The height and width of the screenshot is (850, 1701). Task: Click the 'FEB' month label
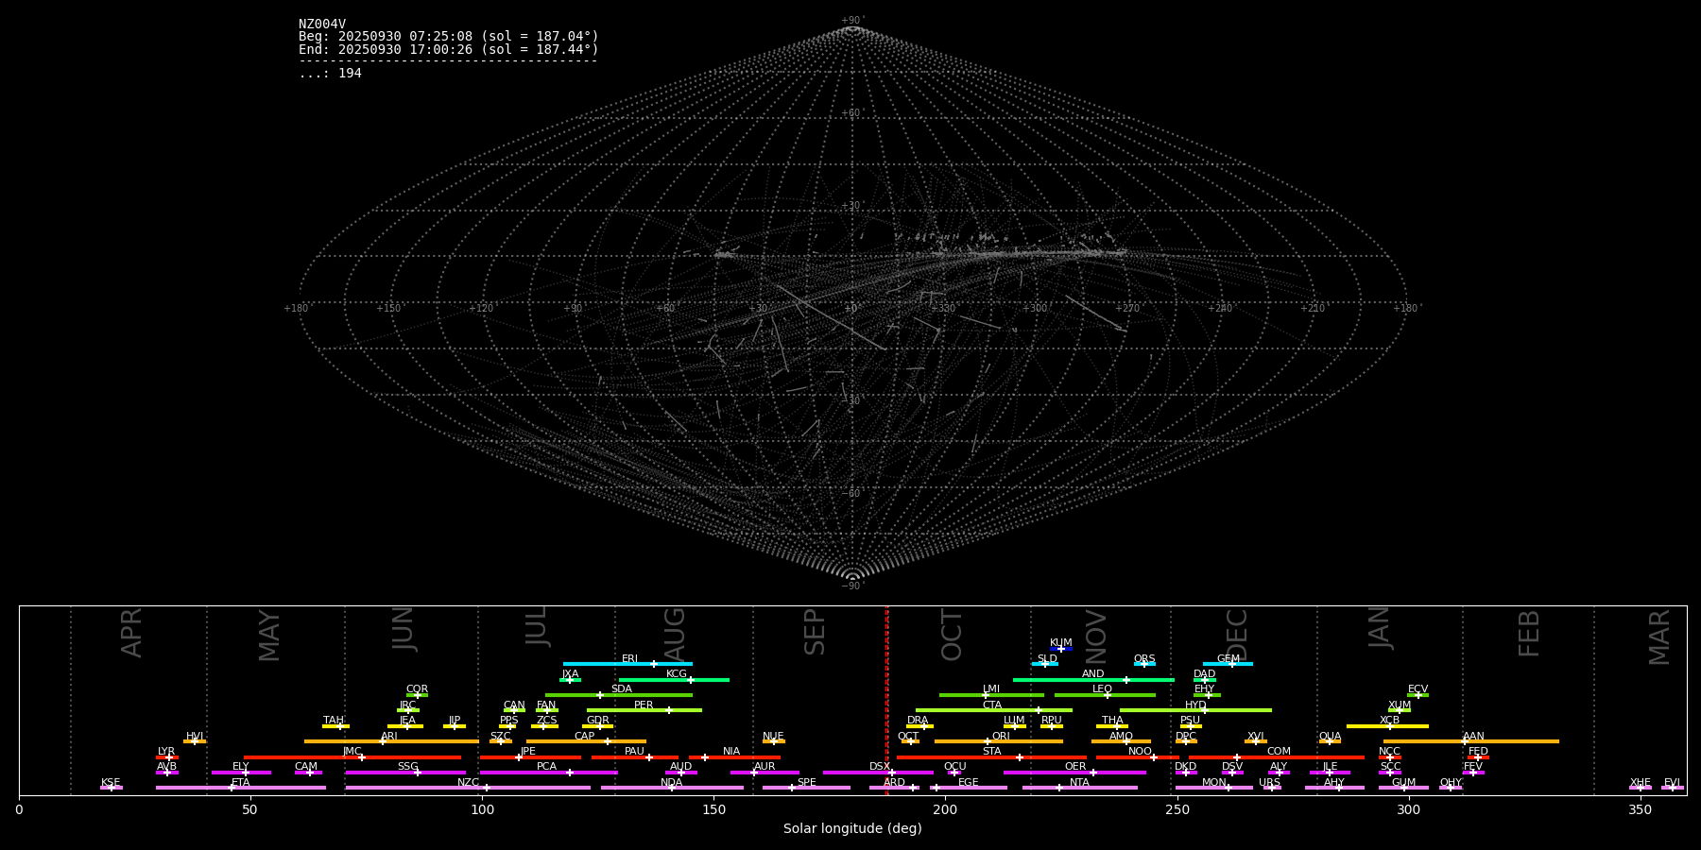click(1529, 633)
